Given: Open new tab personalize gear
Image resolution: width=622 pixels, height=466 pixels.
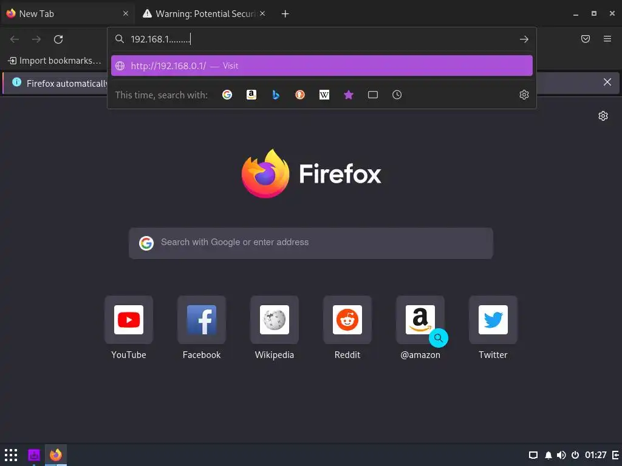Looking at the screenshot, I should (603, 116).
